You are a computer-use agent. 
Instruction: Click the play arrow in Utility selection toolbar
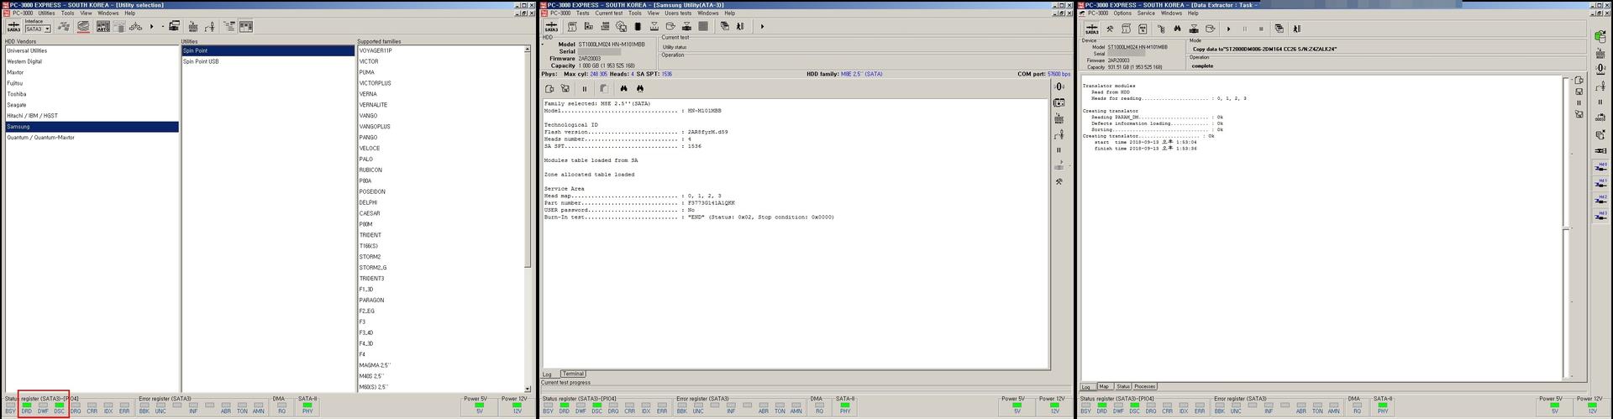coord(152,27)
